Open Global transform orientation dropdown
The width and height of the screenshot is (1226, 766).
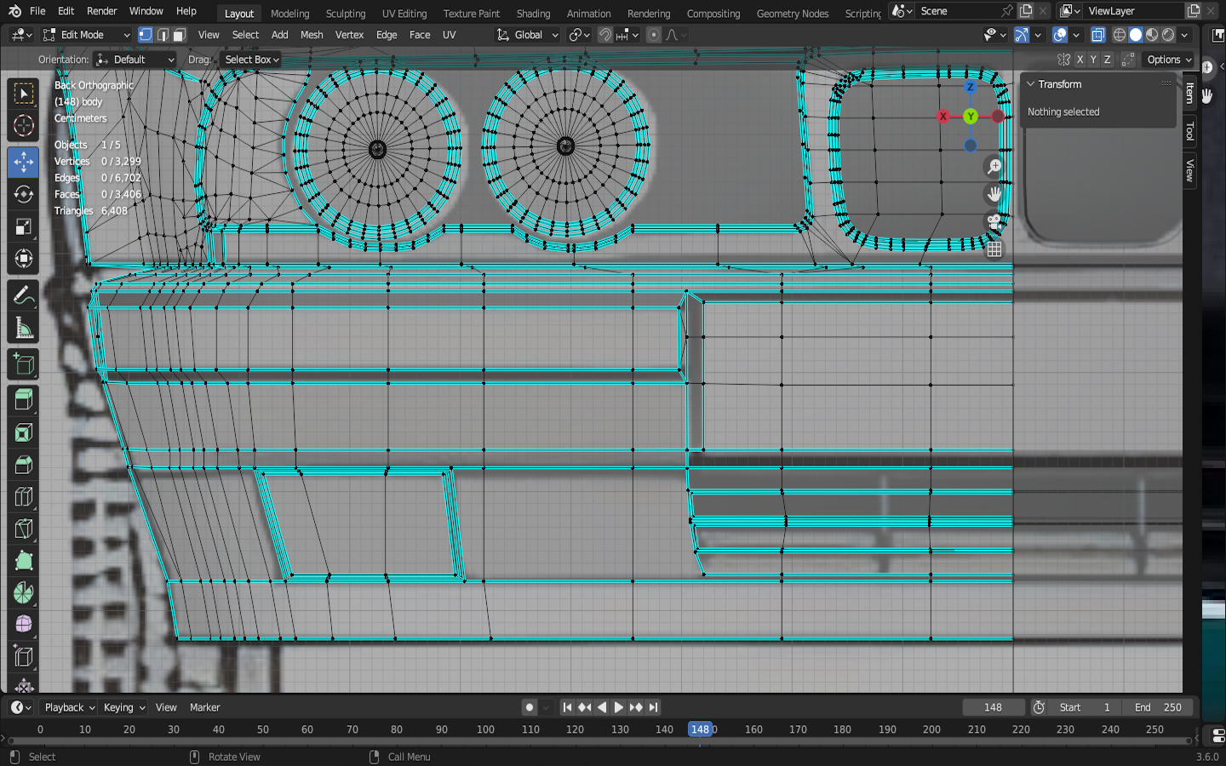click(x=528, y=35)
